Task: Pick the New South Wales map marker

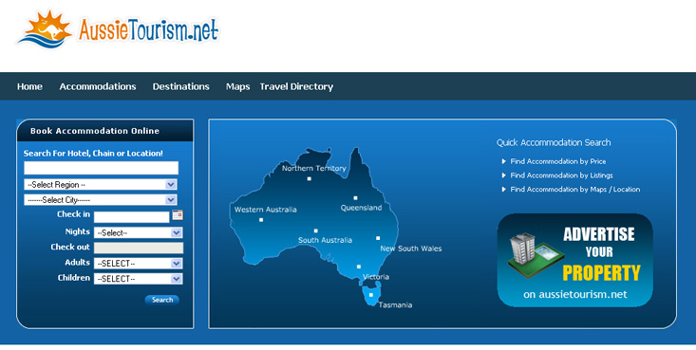Action: pos(378,238)
